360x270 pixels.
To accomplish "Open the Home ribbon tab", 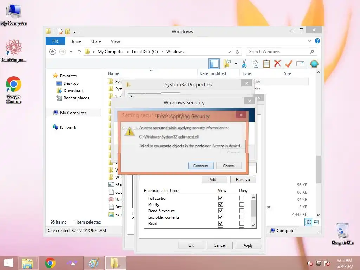I will 76,41.
